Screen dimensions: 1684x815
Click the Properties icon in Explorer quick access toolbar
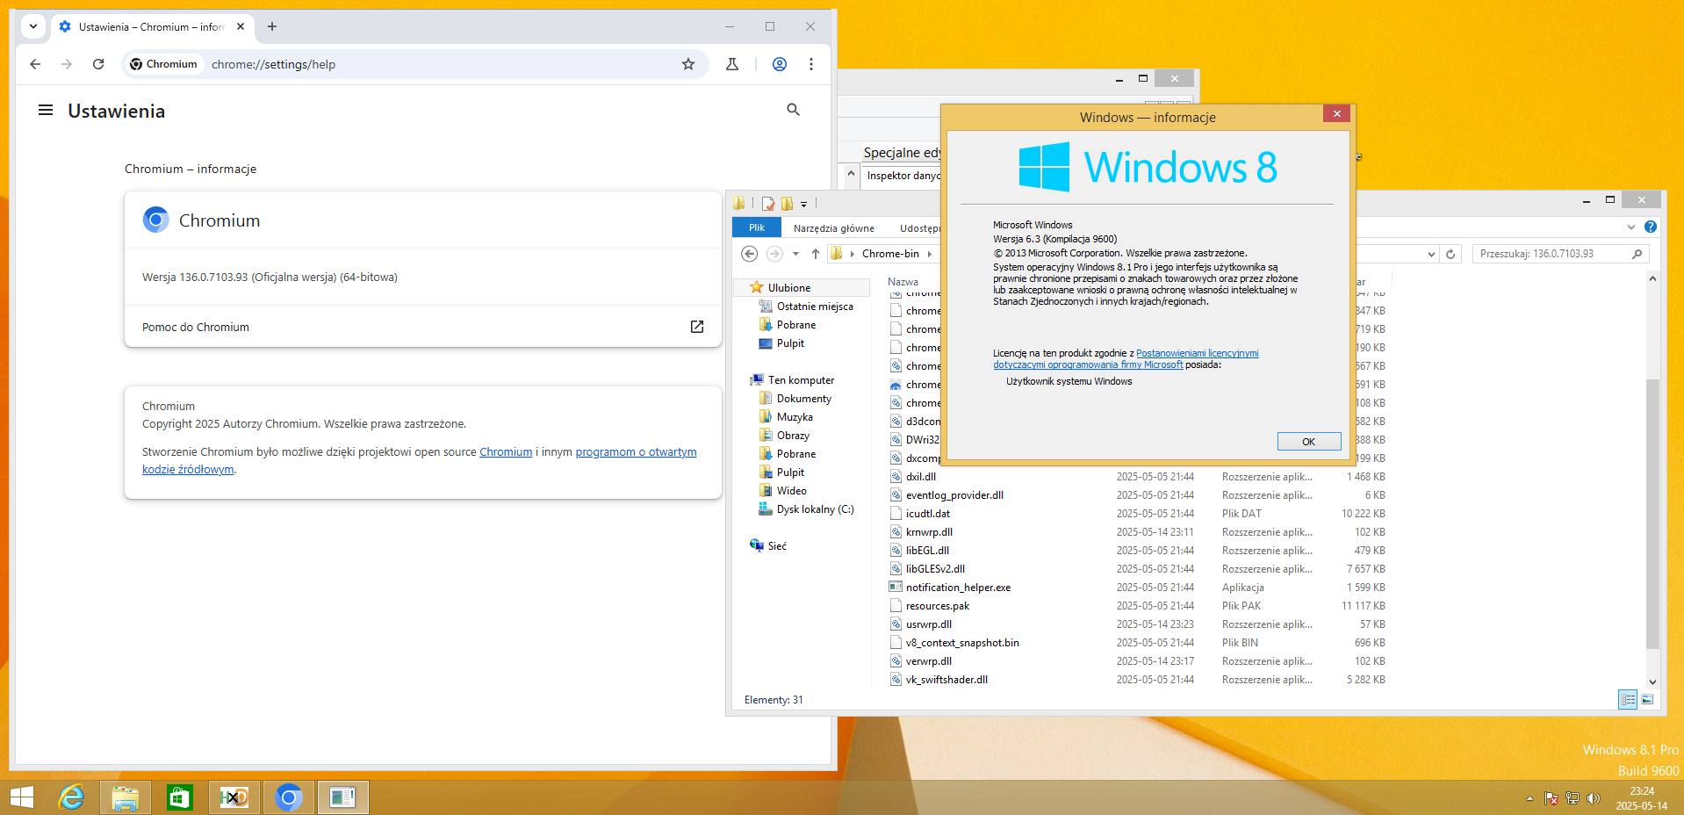tap(768, 204)
